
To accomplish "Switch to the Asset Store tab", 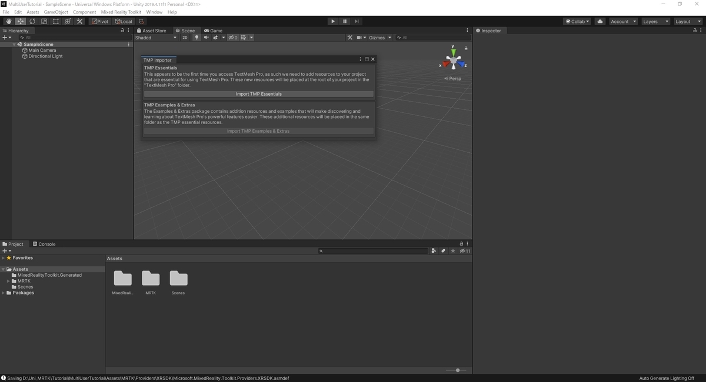I will (x=152, y=31).
